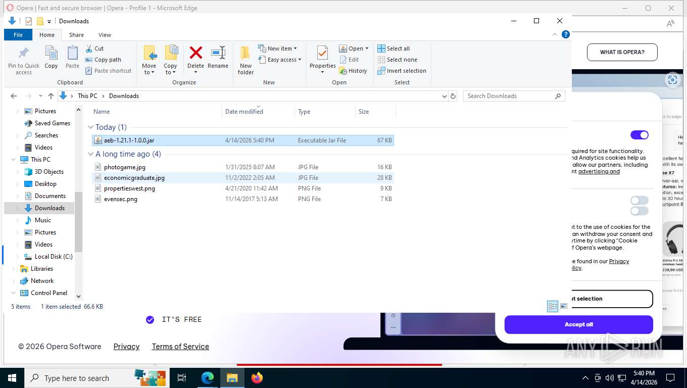Image resolution: width=687 pixels, height=388 pixels.
Task: Click Accept all cookies button
Action: tap(578, 325)
